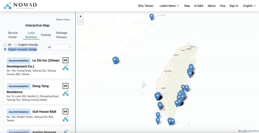Click the Accommodation tag on Guli House B&B
Image resolution: width=259 pixels, height=133 pixels.
tap(19, 112)
